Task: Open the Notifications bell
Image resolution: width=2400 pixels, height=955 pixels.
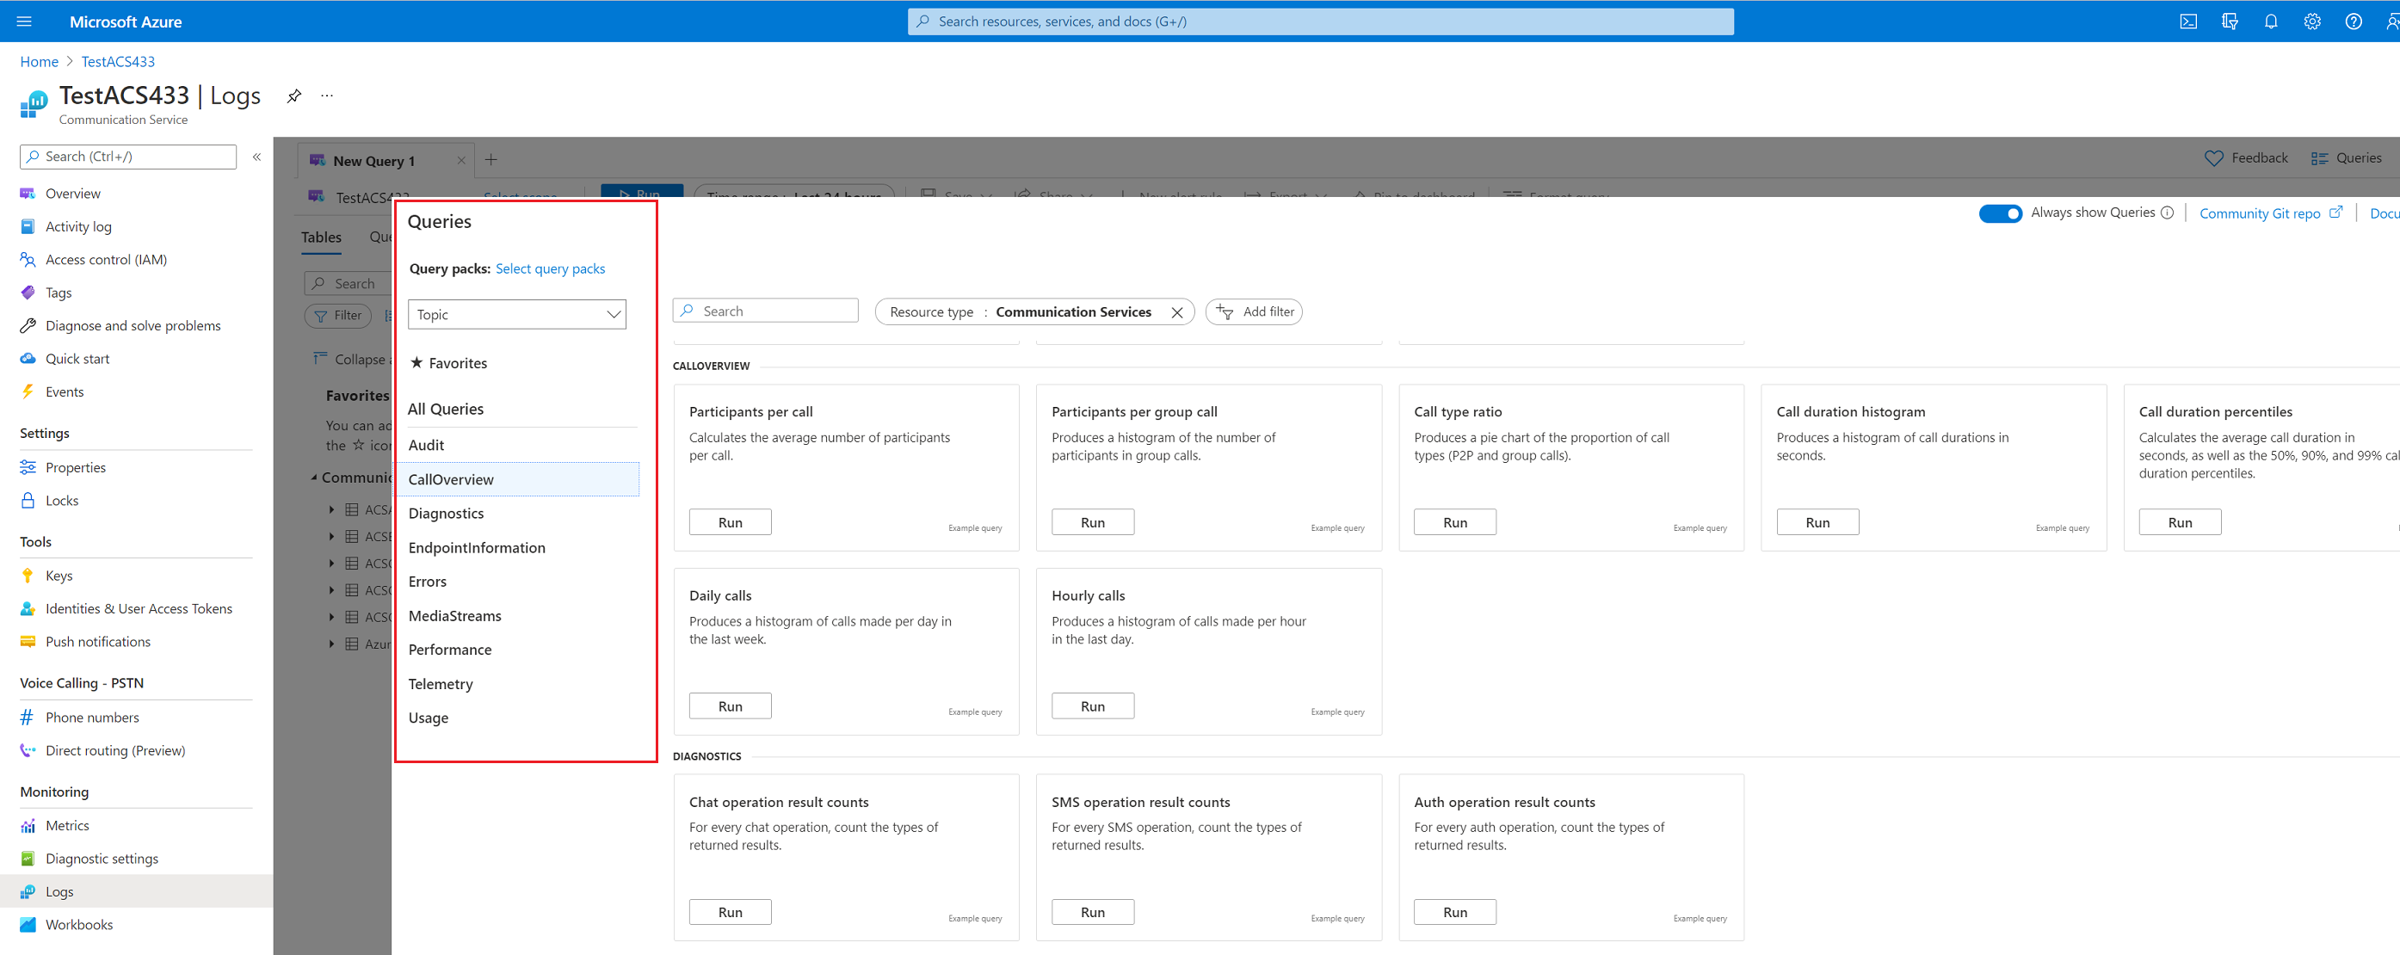Action: 2271,21
